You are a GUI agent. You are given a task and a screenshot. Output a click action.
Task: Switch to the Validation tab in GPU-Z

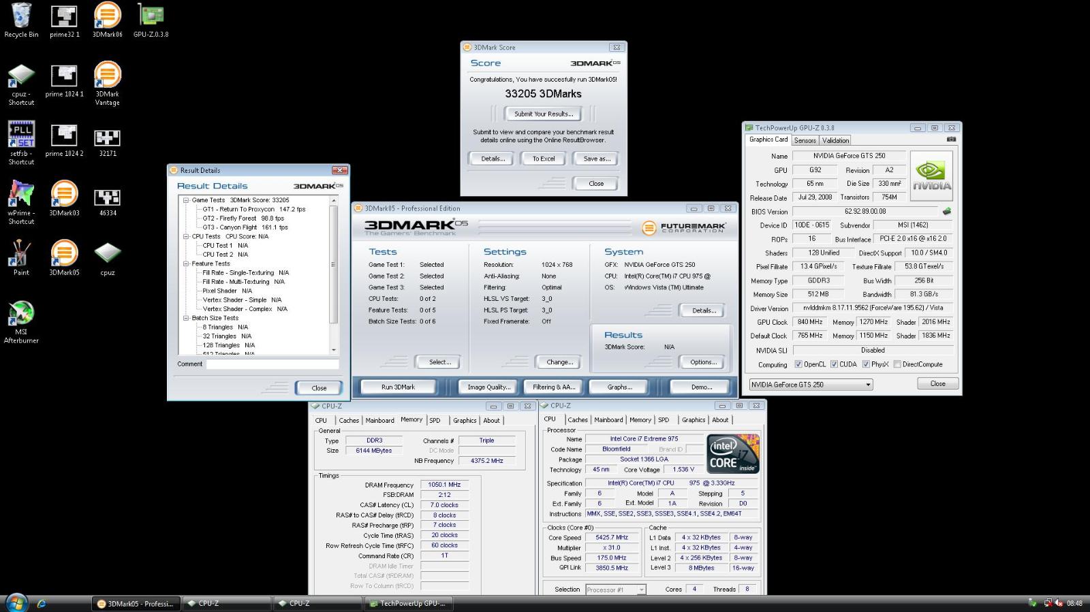pos(835,140)
